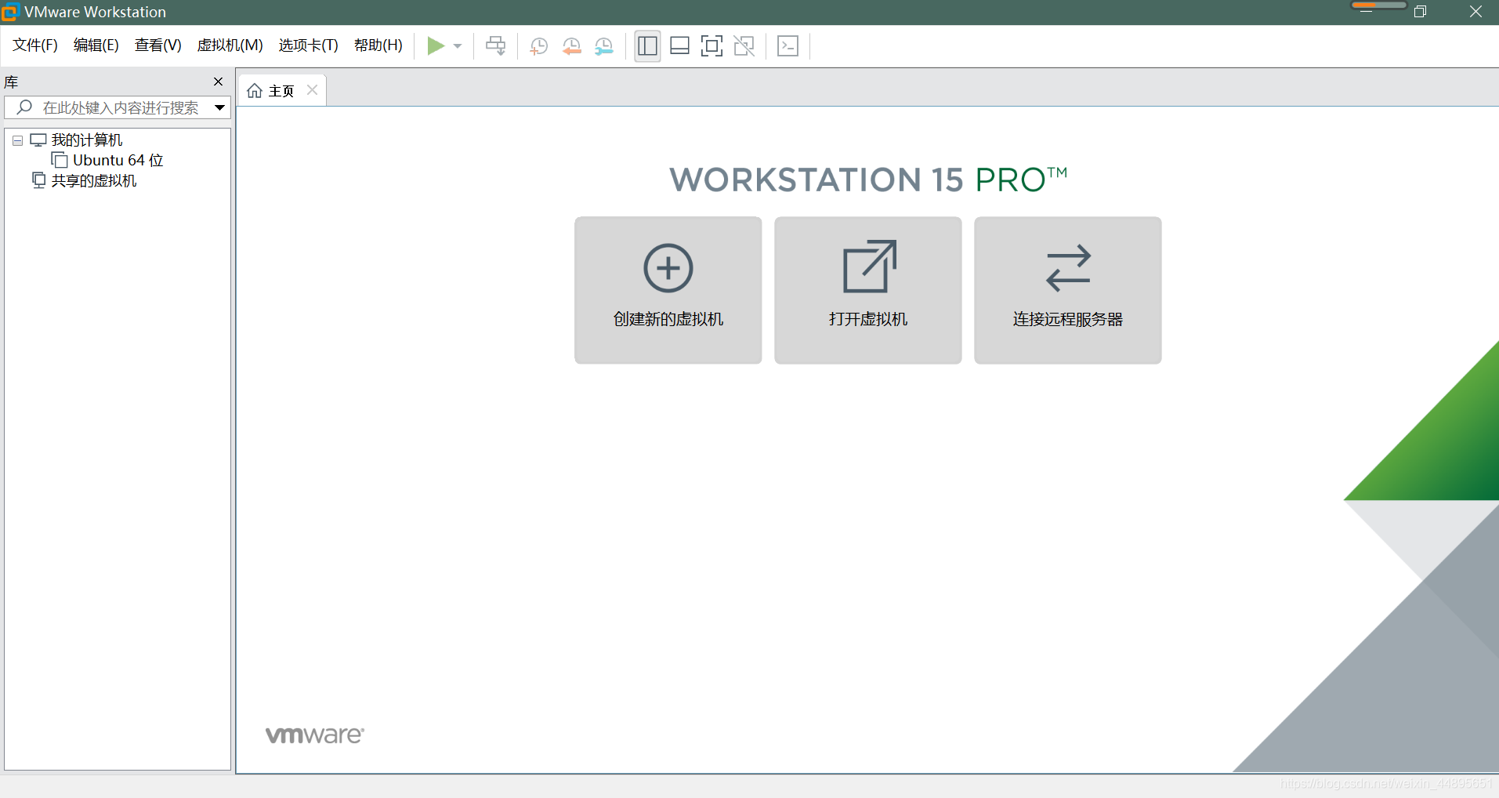This screenshot has height=798, width=1499.
Task: Open the power options dropdown arrow
Action: click(458, 46)
